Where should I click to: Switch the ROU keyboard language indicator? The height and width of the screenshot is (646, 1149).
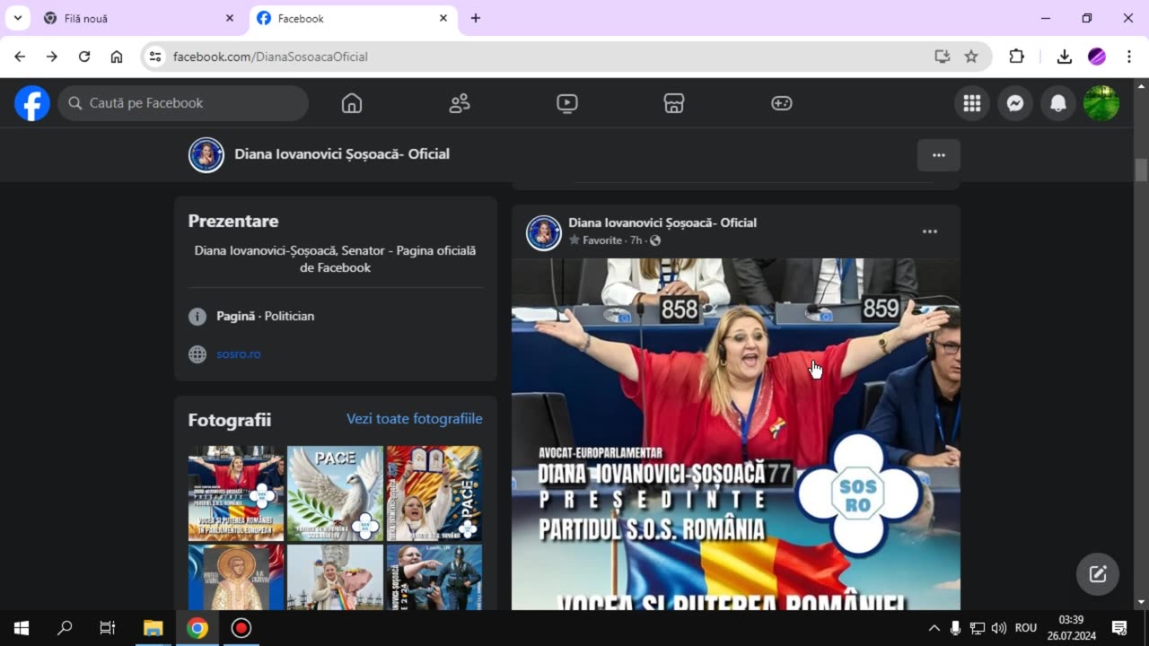[1026, 628]
